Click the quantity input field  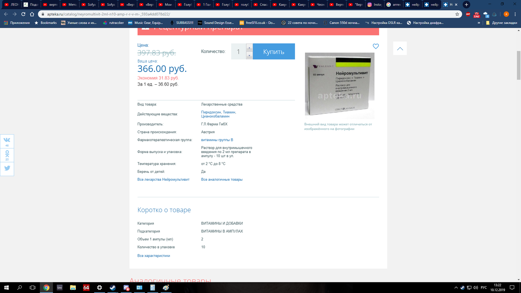pyautogui.click(x=239, y=51)
